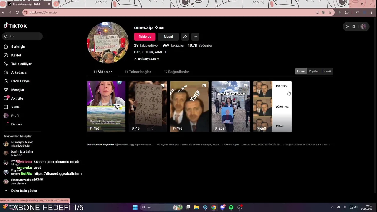Image resolution: width=377 pixels, height=212 pixels.
Task: Open the Yükle upload page
Action: tap(15, 107)
